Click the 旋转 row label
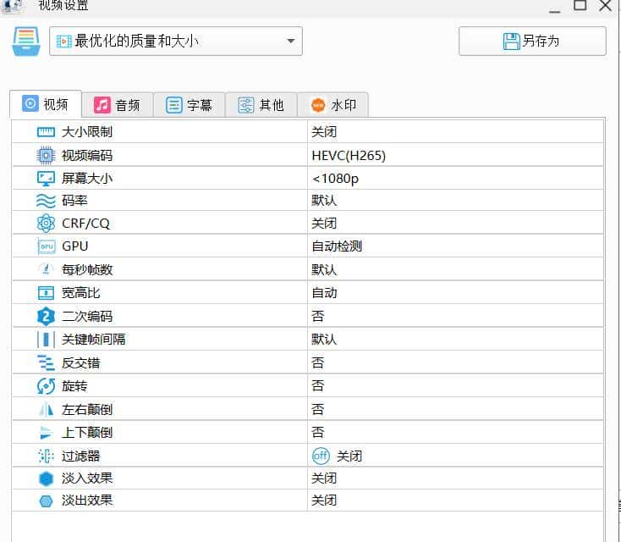 point(74,386)
